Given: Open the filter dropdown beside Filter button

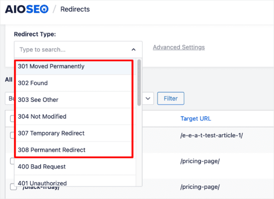Looking at the screenshot, I should point(148,98).
